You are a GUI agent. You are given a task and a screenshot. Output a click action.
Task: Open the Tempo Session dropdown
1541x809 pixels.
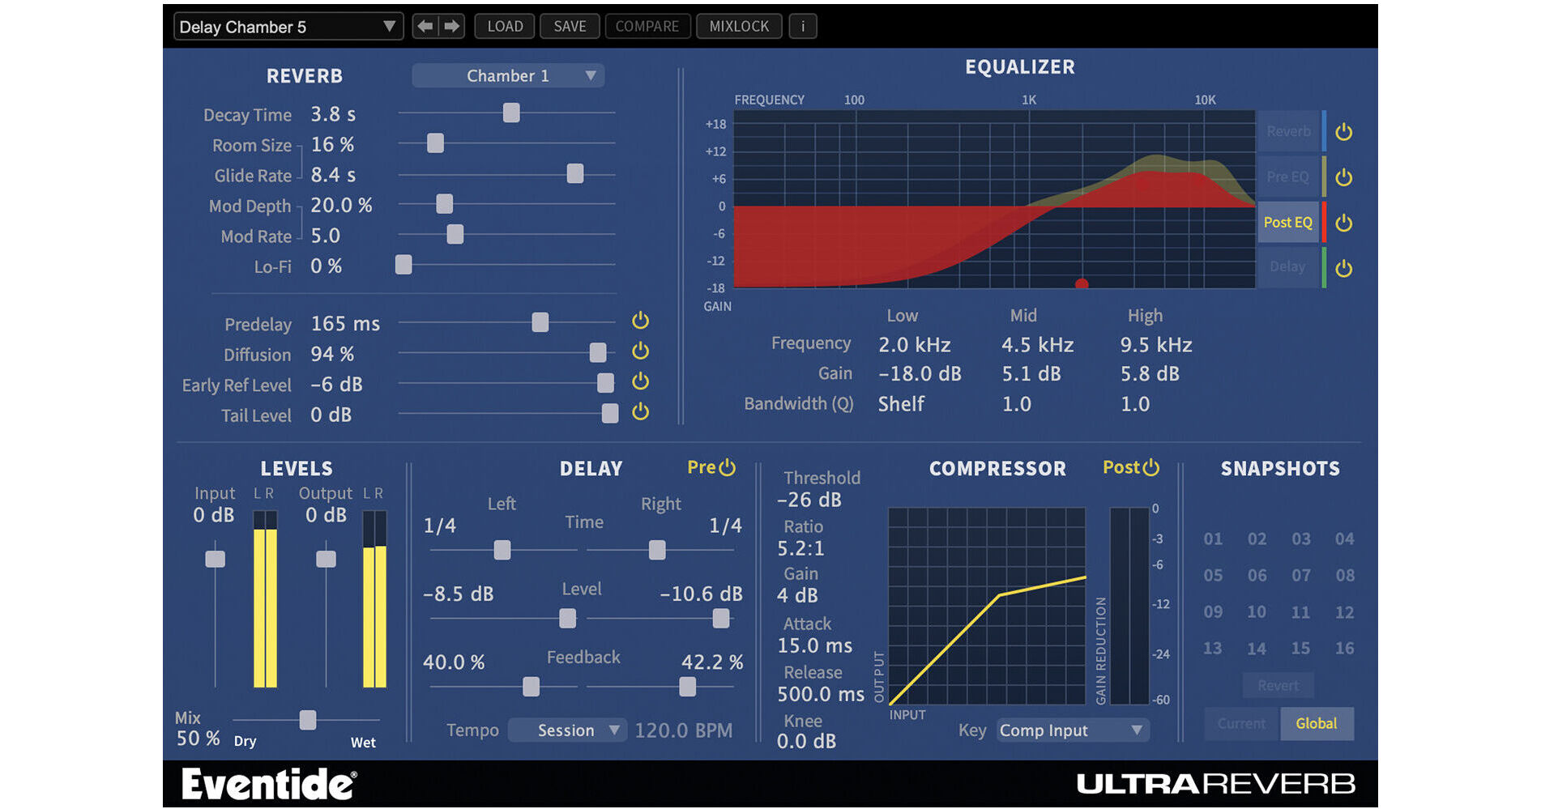(x=567, y=730)
